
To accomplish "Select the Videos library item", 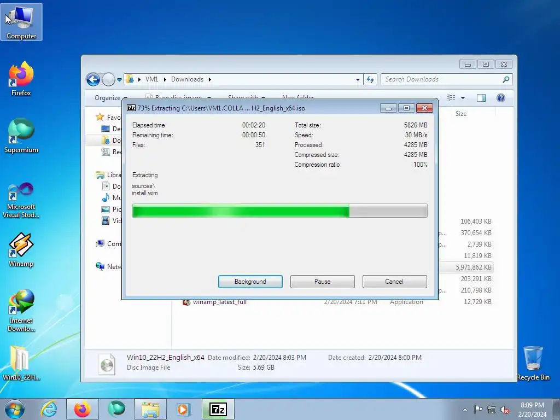I will 112,221.
